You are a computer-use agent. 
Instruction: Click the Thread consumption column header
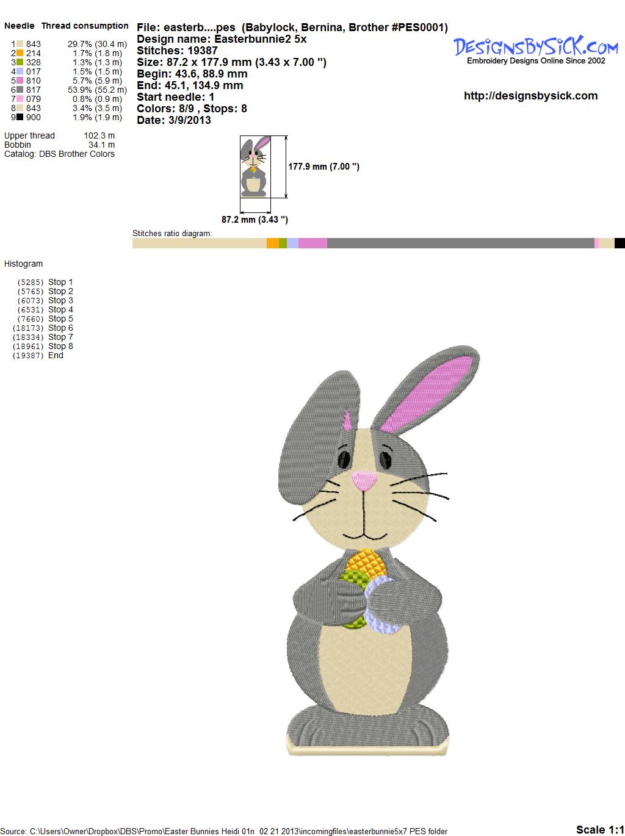click(85, 26)
